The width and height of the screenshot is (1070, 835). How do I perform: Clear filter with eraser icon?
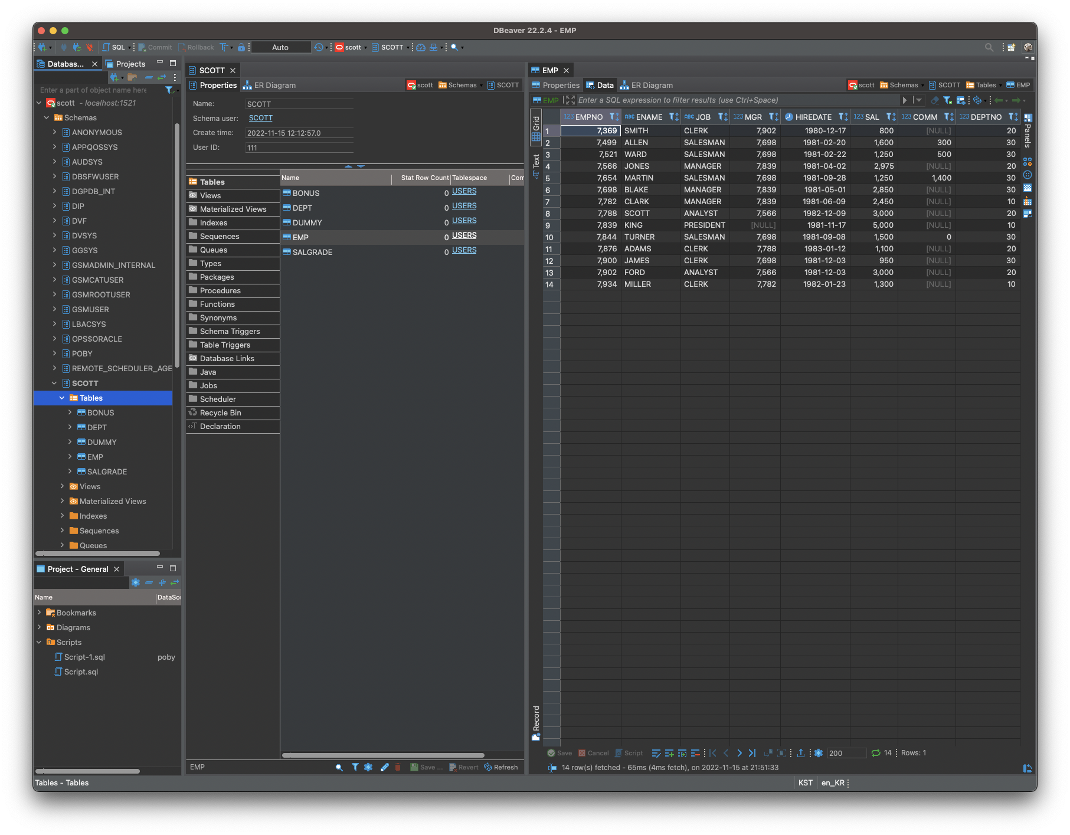click(934, 100)
